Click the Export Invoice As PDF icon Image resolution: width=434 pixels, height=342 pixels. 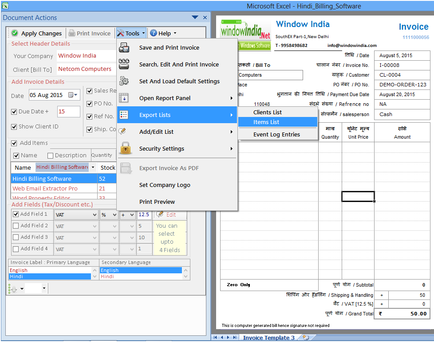(126, 168)
